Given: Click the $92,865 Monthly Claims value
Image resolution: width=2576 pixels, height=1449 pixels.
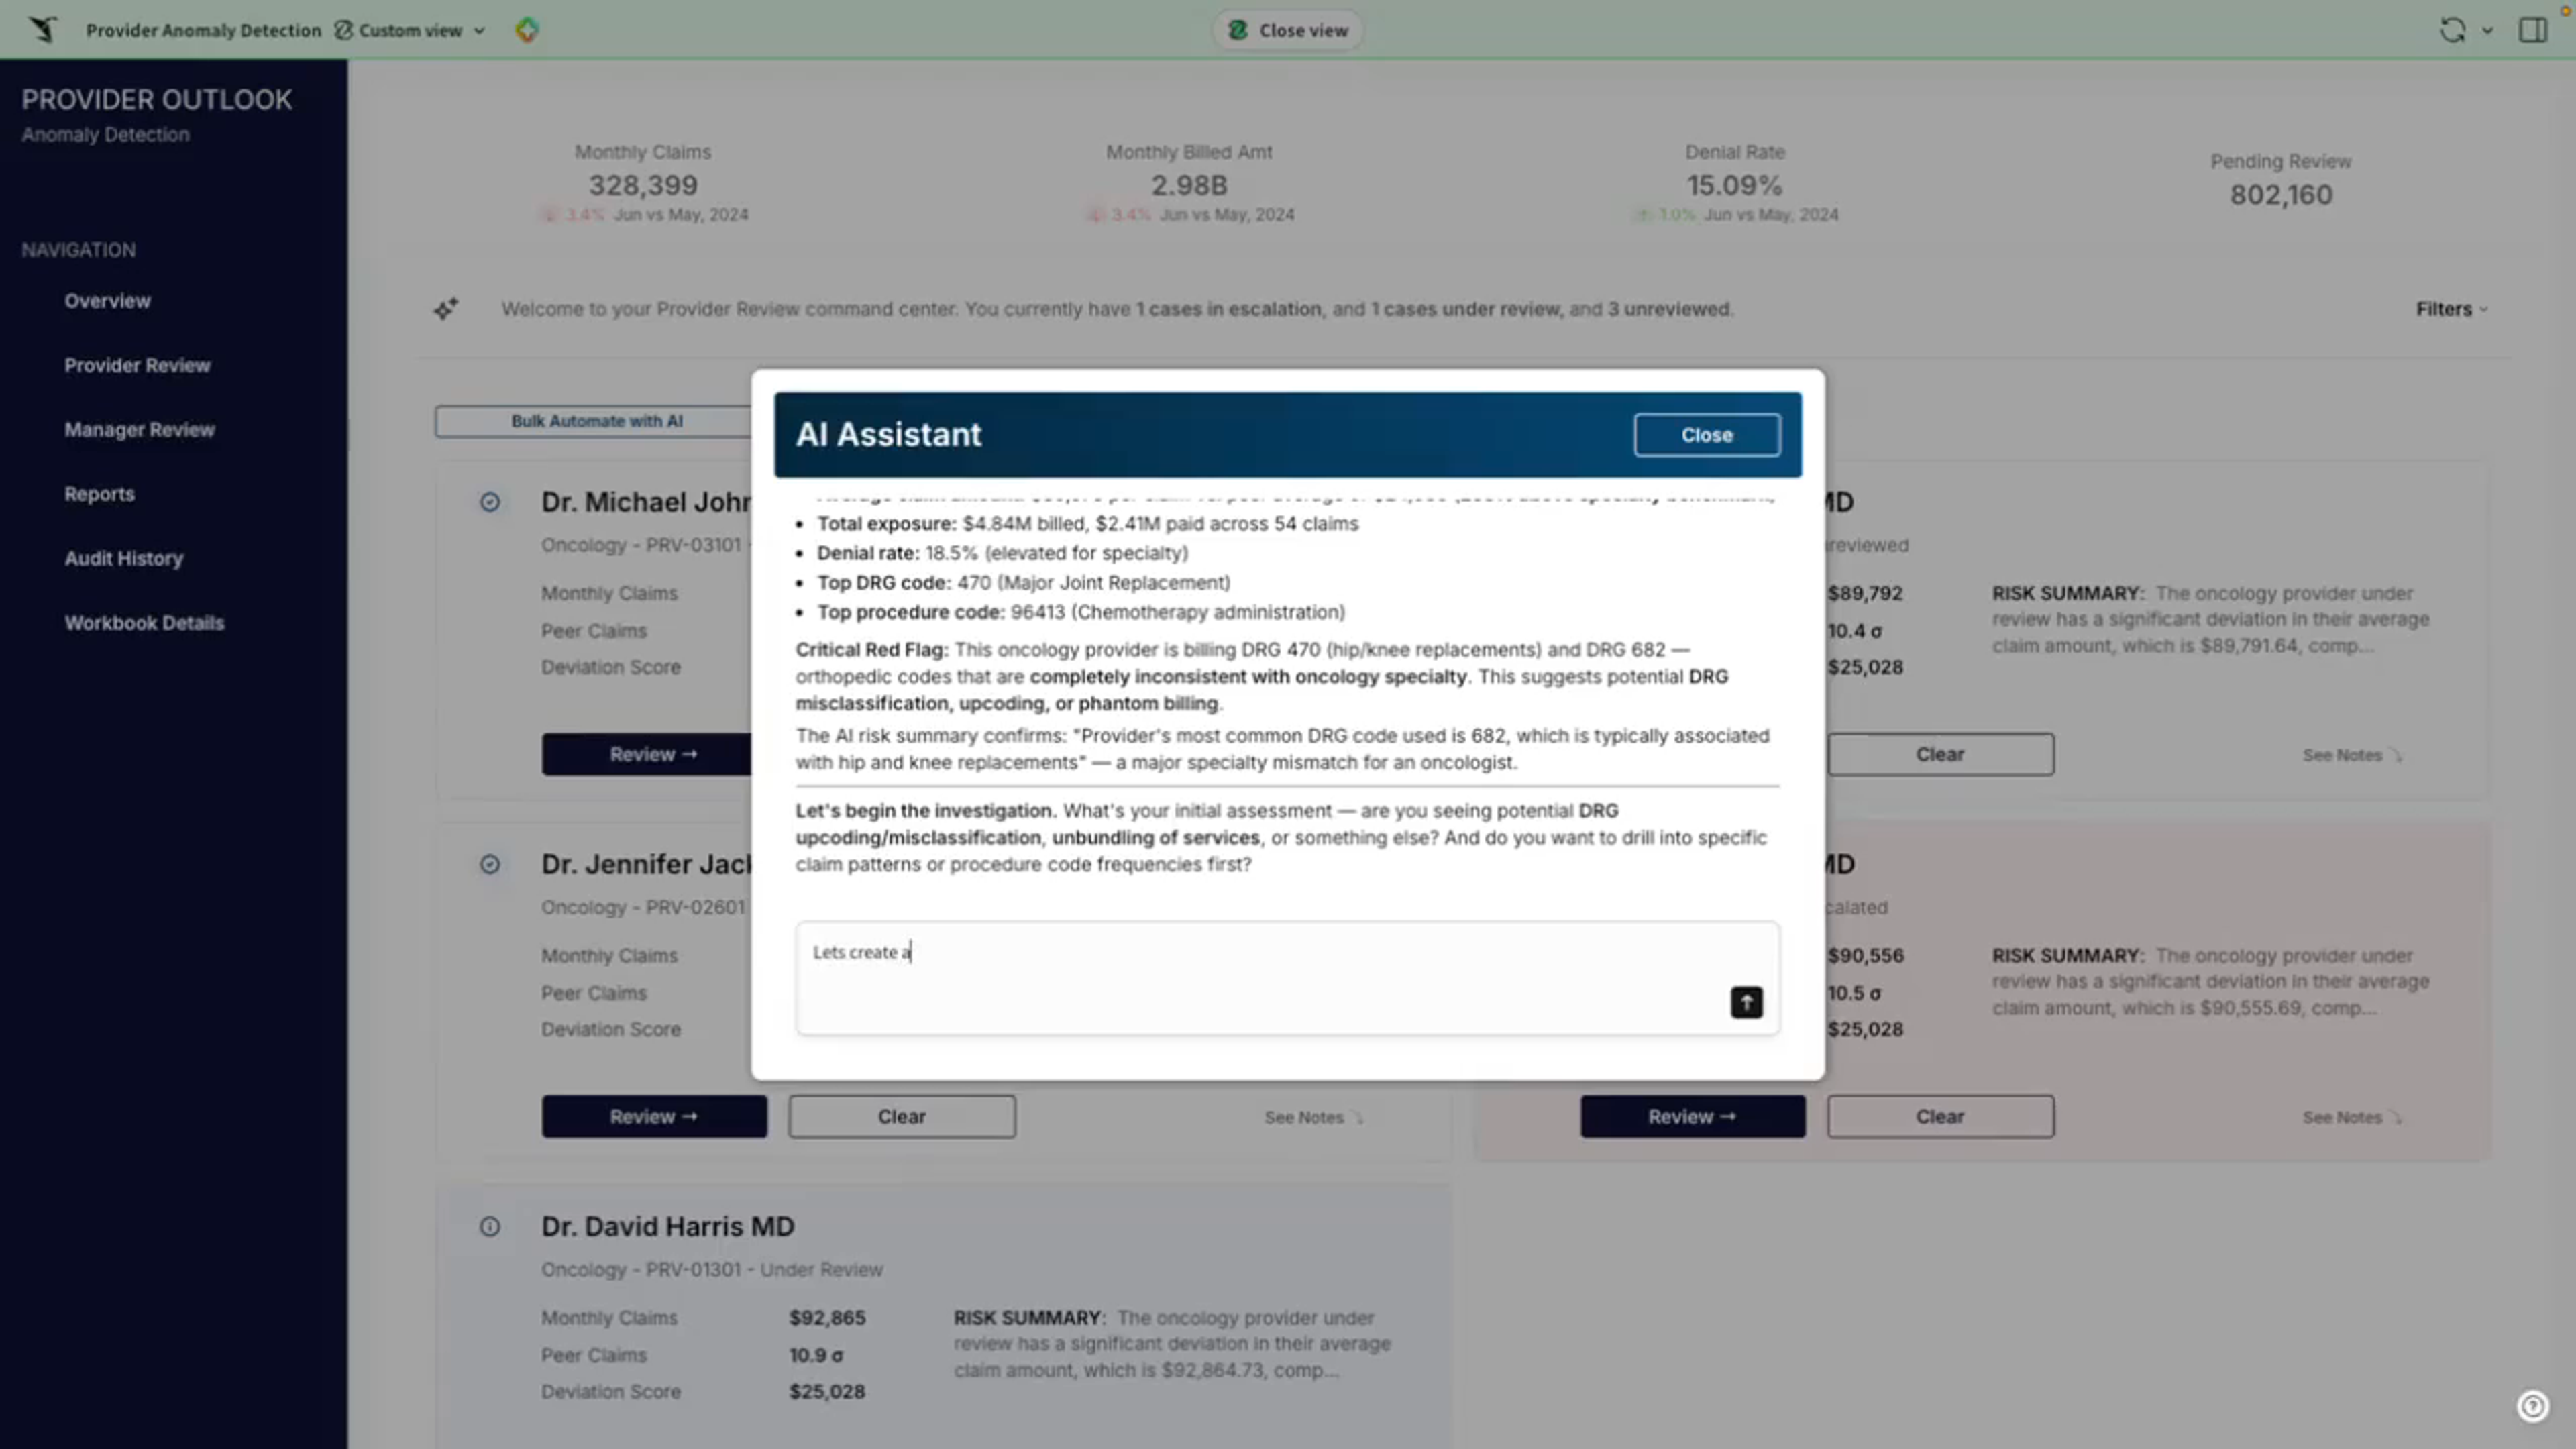Looking at the screenshot, I should (x=827, y=1318).
